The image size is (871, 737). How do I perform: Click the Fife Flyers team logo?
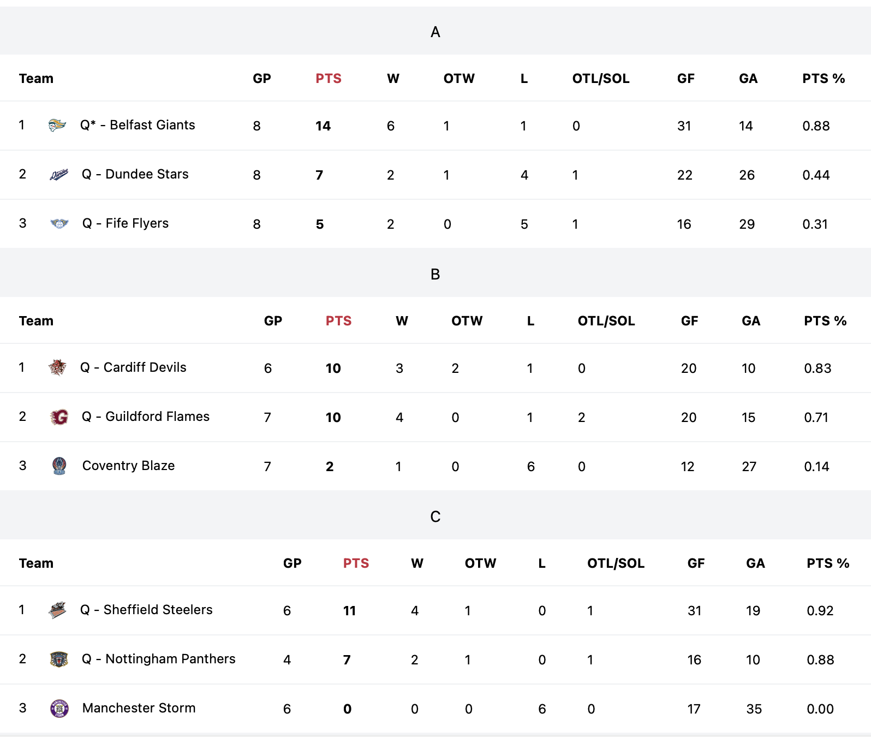tap(59, 223)
